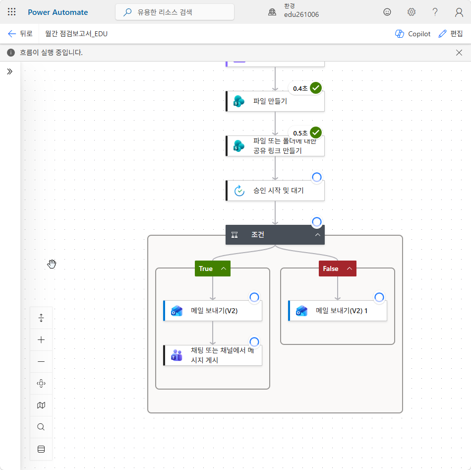Viewport: 471px width, 470px height.
Task: Zoom in with the plus button
Action: [41, 340]
